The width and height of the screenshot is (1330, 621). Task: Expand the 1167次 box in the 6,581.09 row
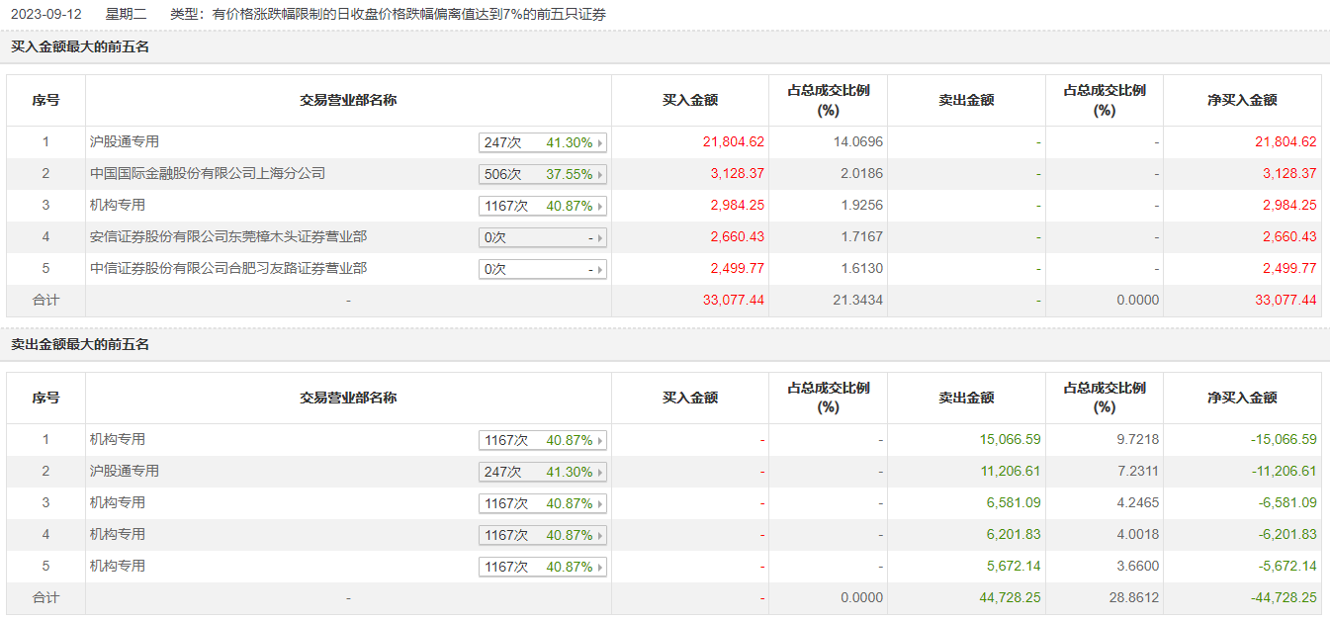543,503
